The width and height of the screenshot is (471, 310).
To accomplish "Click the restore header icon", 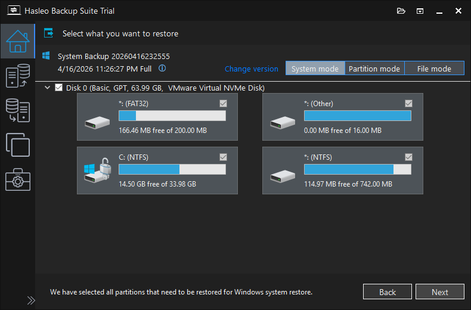I will pos(49,33).
